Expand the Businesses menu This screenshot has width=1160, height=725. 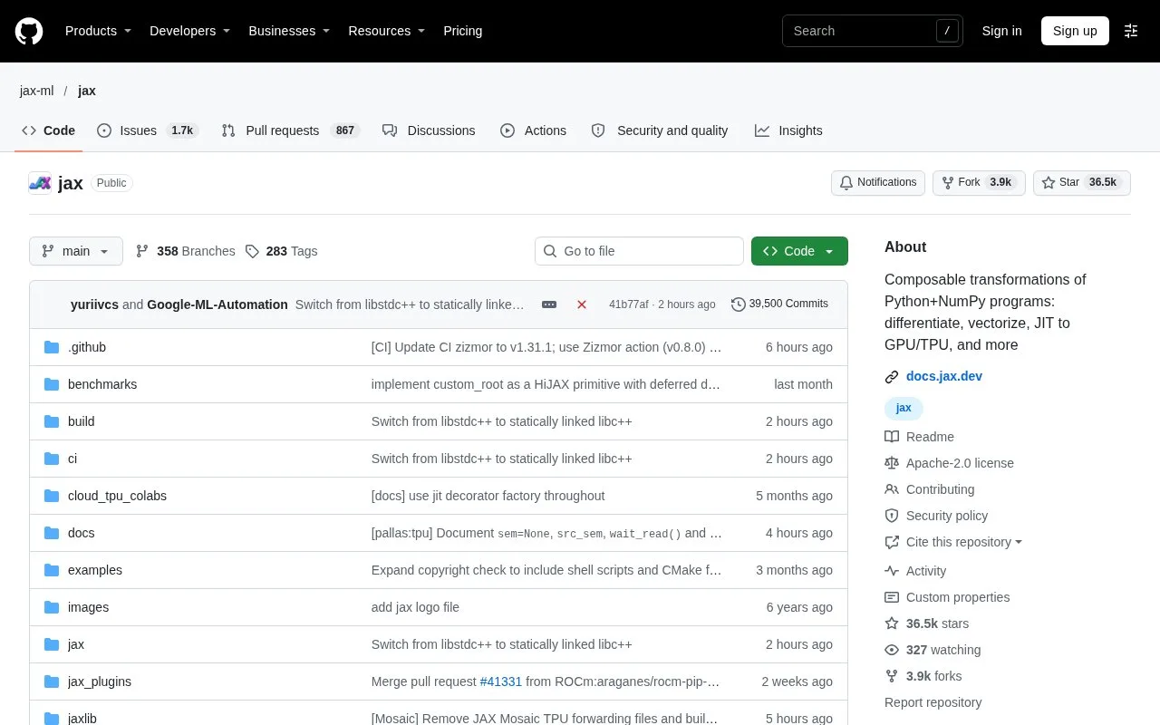(289, 31)
